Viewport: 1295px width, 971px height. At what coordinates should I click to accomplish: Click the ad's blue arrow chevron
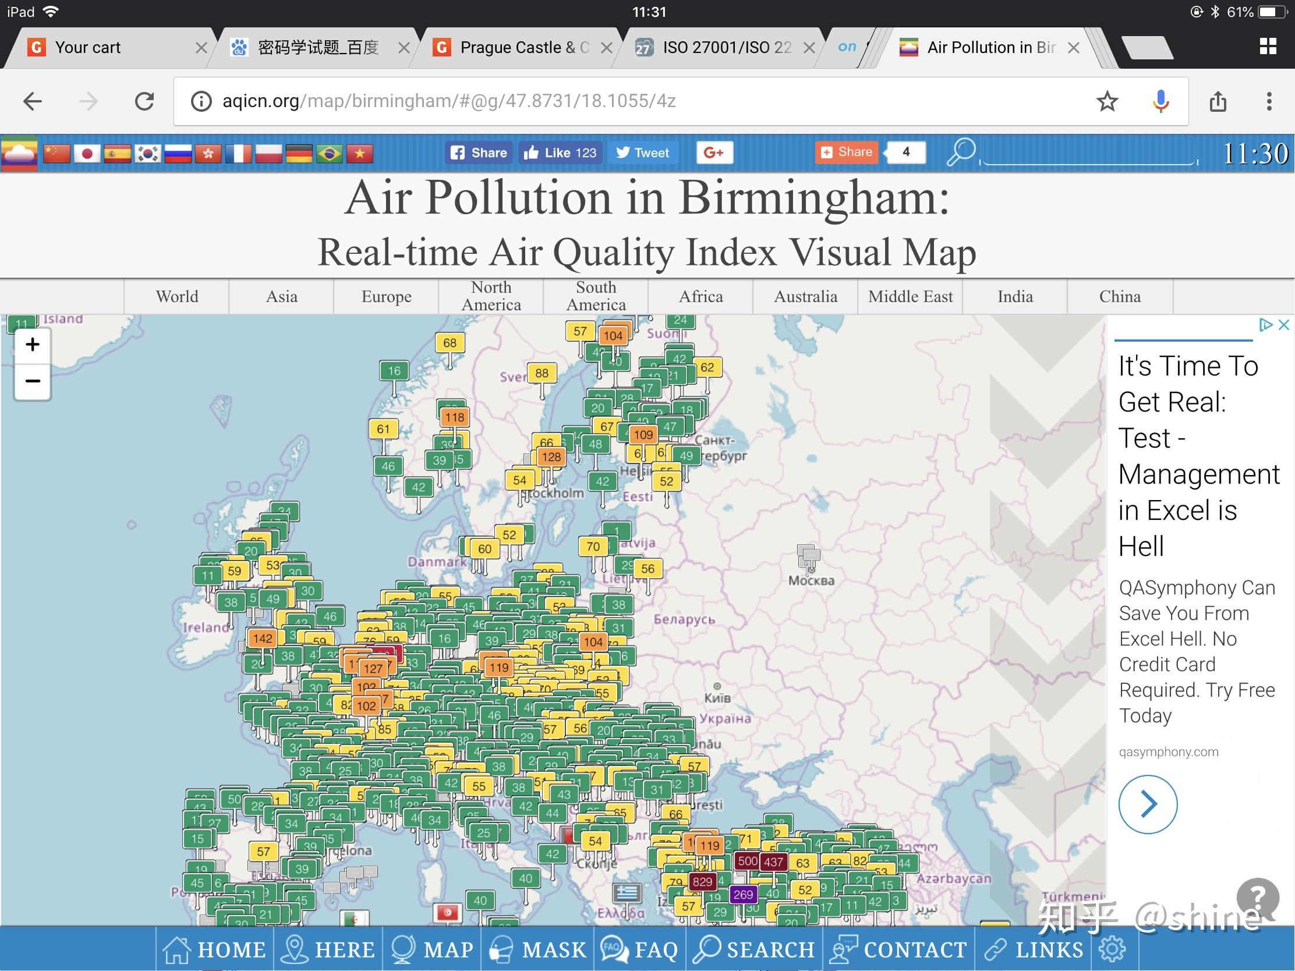pos(1148,804)
